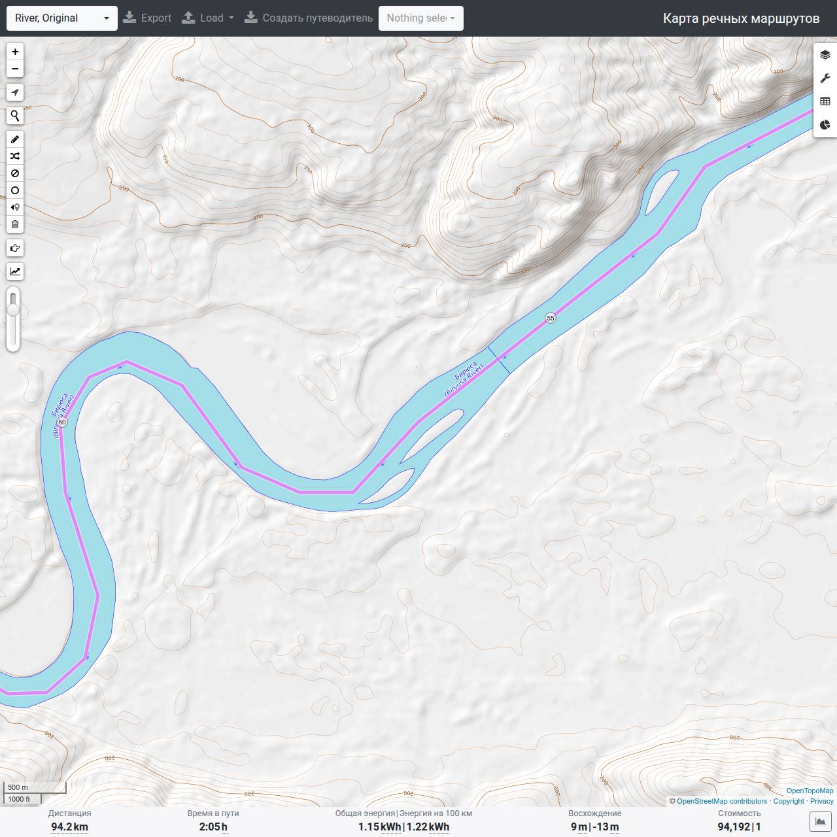Zoom in the map with plus button
837x837 pixels.
point(15,52)
